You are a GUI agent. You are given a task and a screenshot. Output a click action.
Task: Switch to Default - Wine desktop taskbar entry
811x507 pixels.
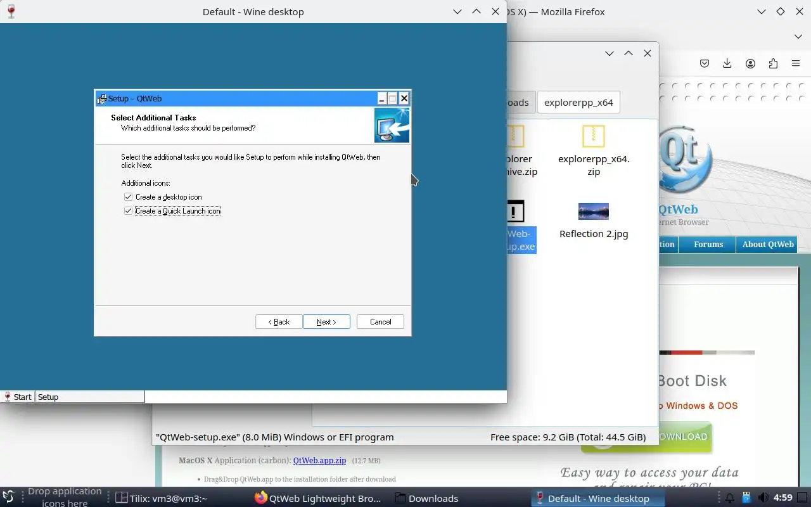coord(598,498)
